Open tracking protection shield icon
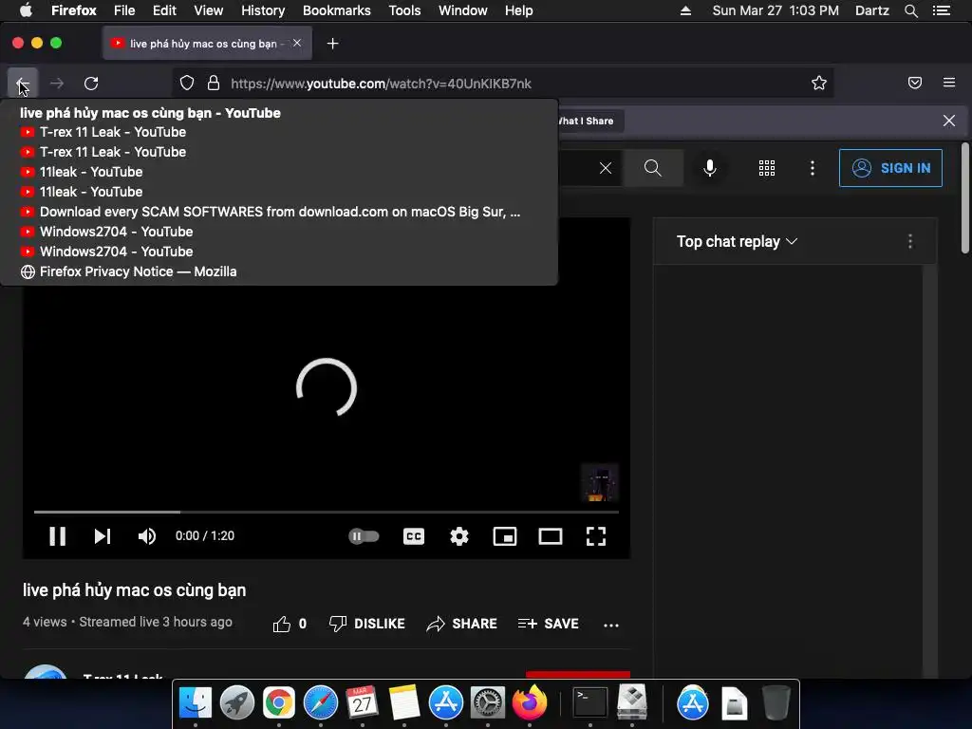 [x=187, y=84]
